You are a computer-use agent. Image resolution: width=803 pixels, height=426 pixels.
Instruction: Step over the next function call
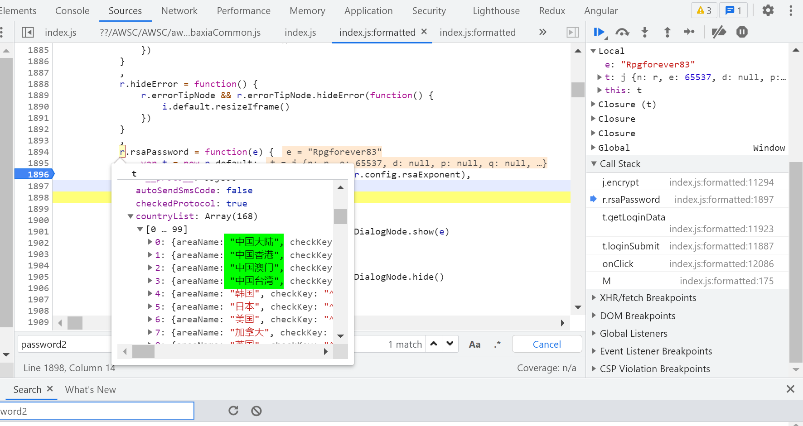pyautogui.click(x=622, y=32)
